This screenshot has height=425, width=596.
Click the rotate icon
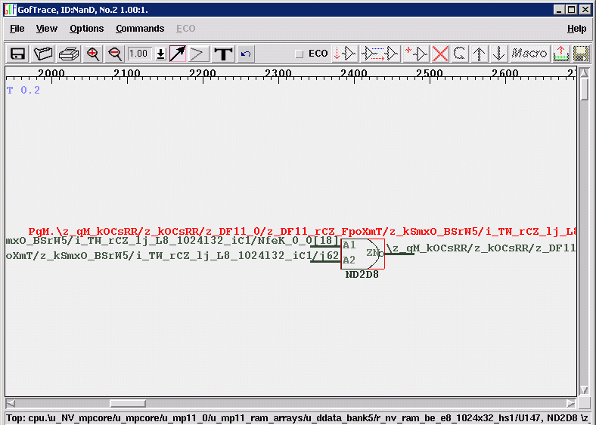pyautogui.click(x=460, y=54)
